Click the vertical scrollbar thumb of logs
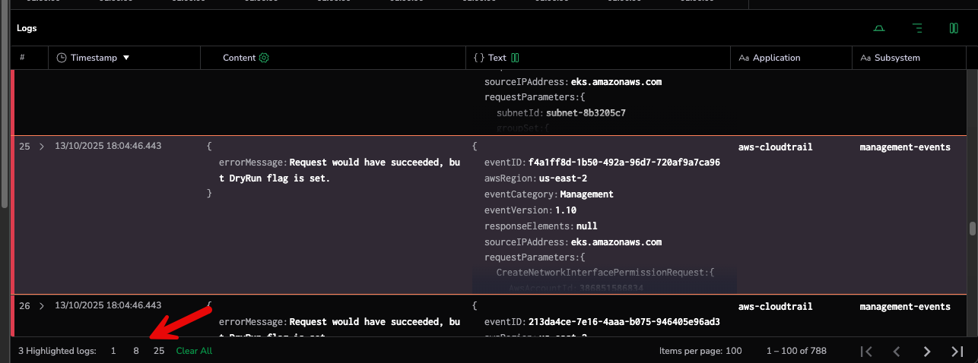The width and height of the screenshot is (978, 363). pyautogui.click(x=972, y=229)
